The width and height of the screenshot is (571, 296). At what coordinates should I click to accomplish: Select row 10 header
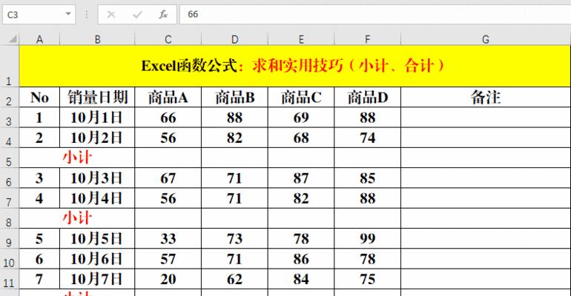[9, 259]
